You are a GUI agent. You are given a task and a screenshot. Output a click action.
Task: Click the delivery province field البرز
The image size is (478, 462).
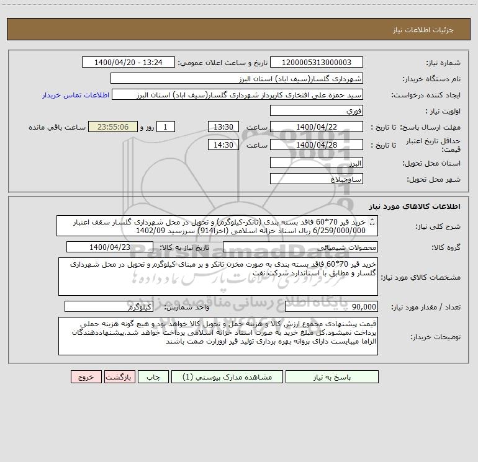click(x=317, y=163)
